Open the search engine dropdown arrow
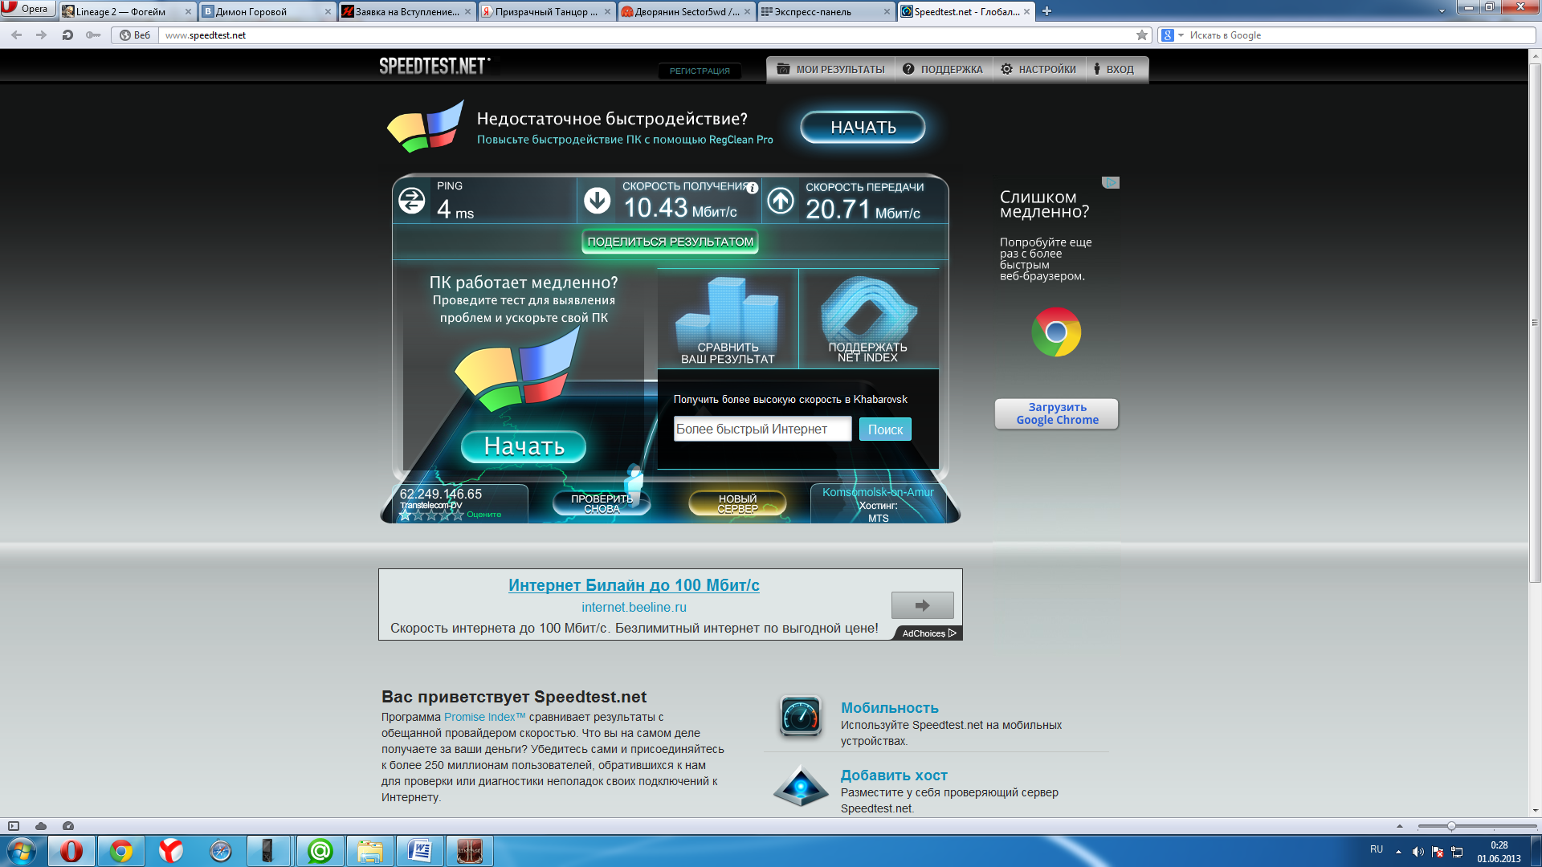 (x=1181, y=35)
